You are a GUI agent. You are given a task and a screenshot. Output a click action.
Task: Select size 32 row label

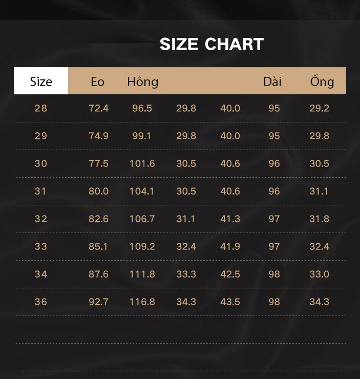[41, 219]
